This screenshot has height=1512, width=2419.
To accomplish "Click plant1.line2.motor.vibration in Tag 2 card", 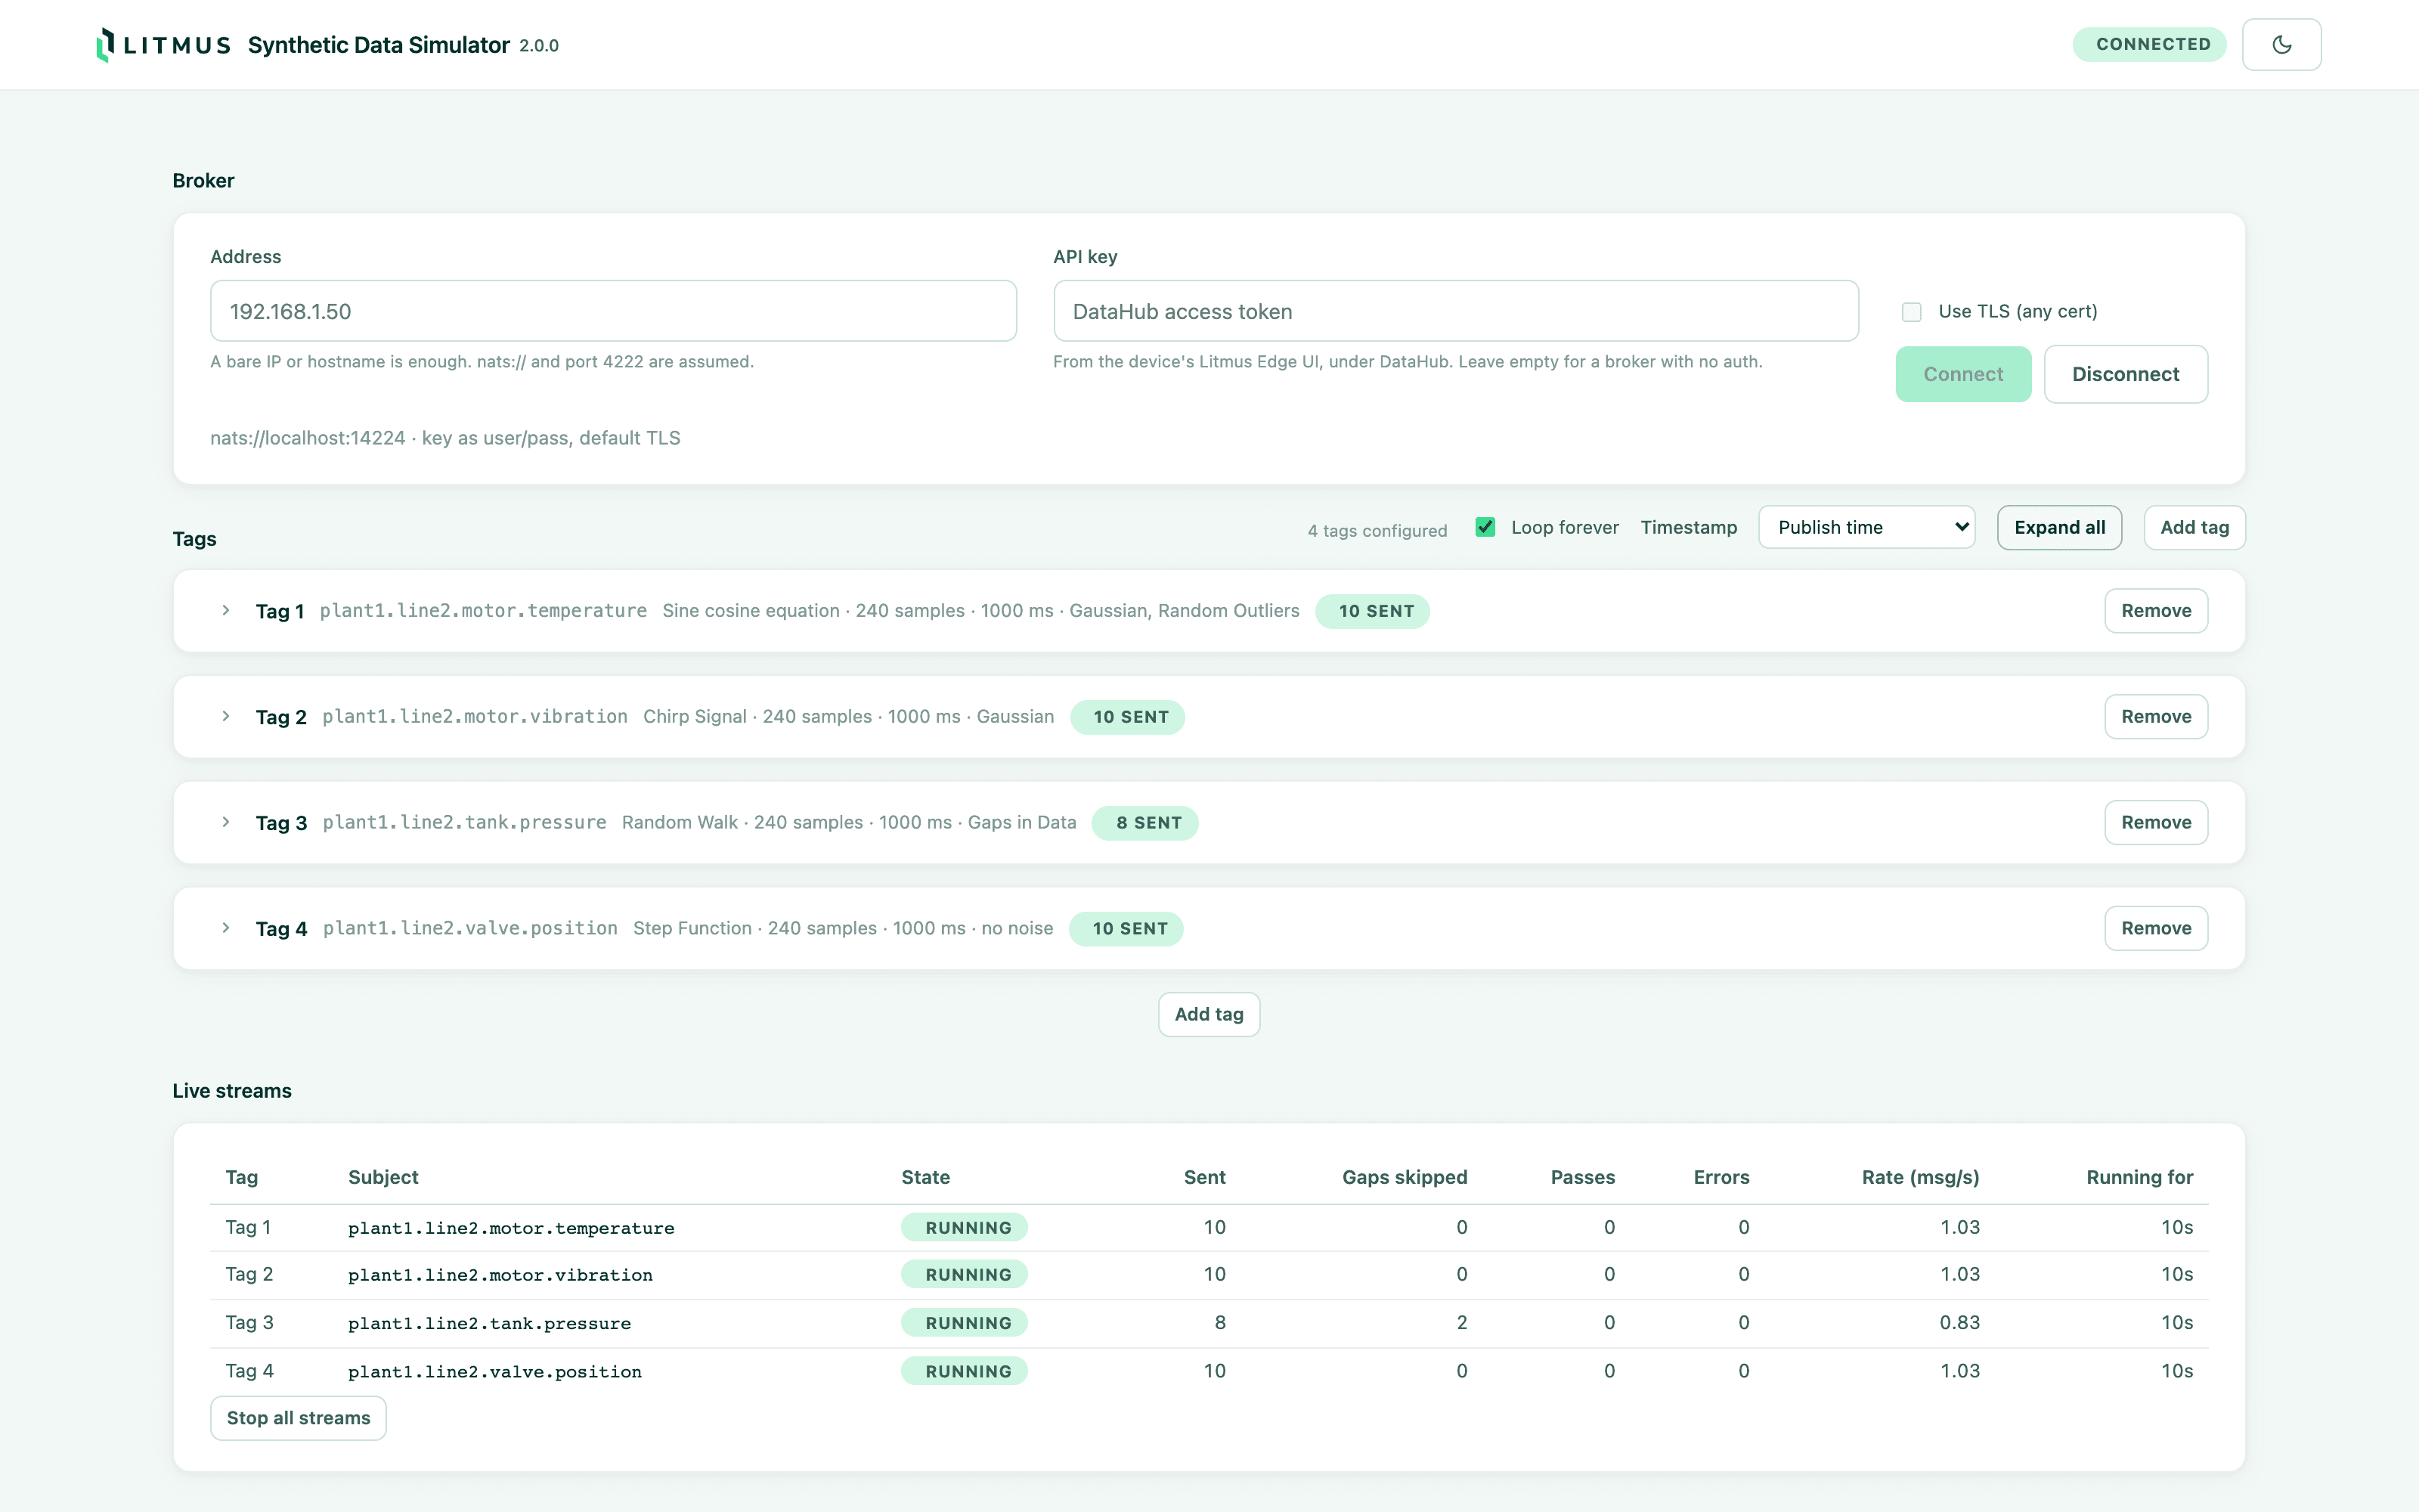I will coord(475,716).
